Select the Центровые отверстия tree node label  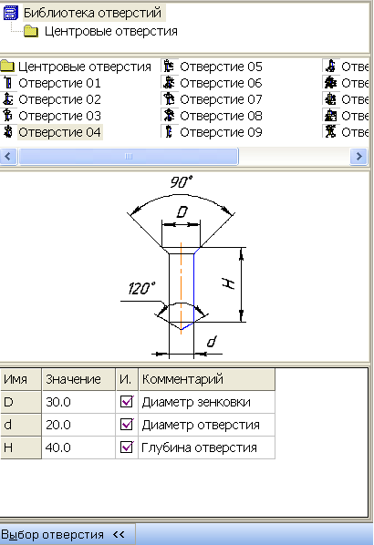[x=111, y=31]
